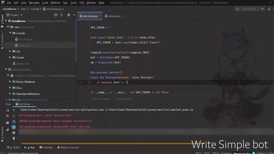274x154 pixels.
Task: Open the Code menu
Action: 45,3
